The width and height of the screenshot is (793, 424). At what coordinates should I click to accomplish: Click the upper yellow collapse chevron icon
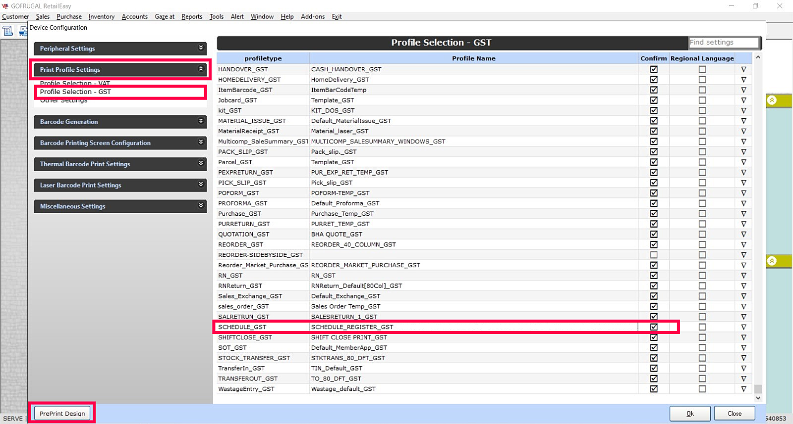click(772, 100)
